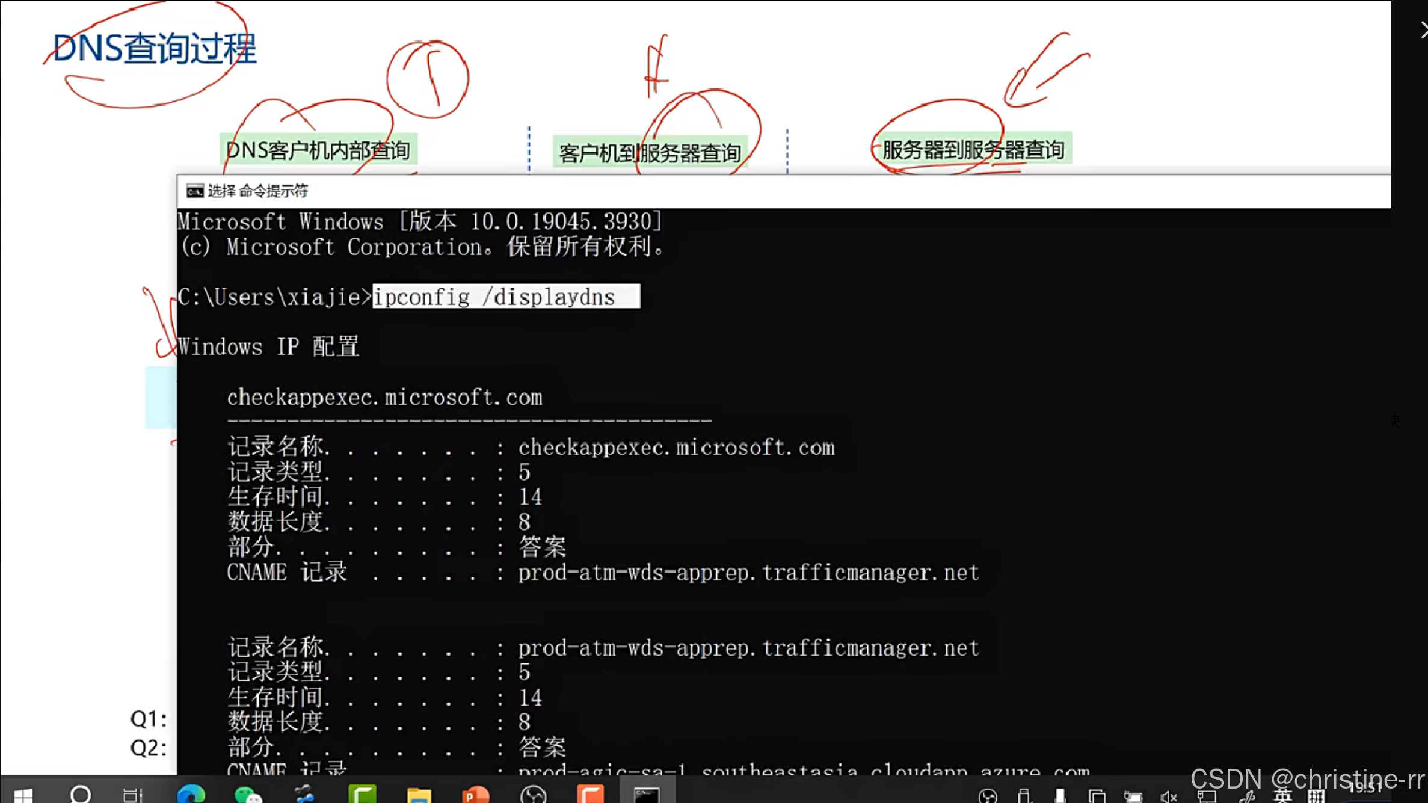Click the Command Prompt title bar icon
The image size is (1428, 803).
[x=194, y=191]
